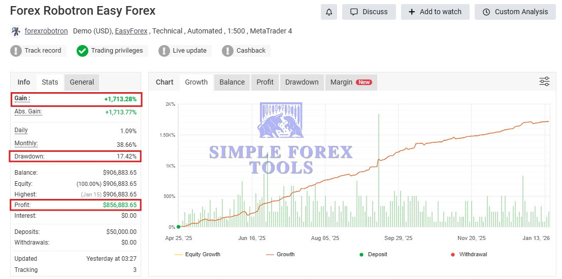This screenshot has height=279, width=562.
Task: Toggle Withdrawal legend marker visibility
Action: (468, 254)
